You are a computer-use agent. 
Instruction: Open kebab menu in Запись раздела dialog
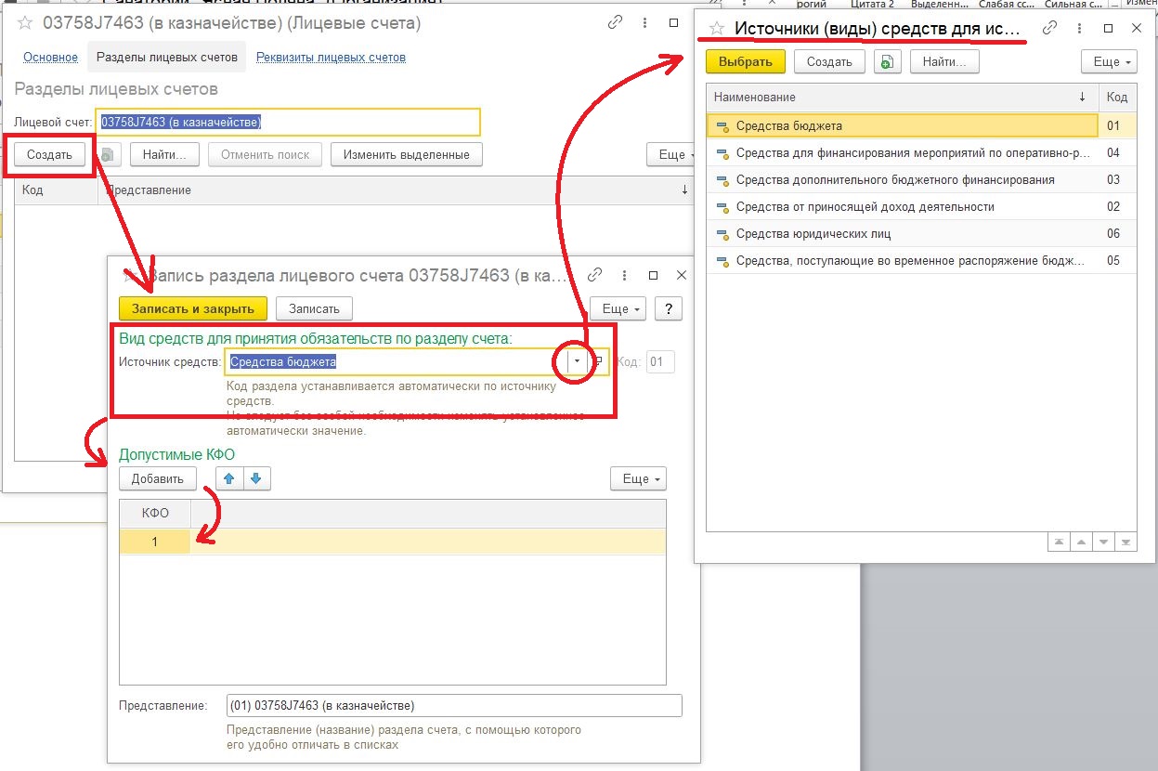click(x=624, y=275)
